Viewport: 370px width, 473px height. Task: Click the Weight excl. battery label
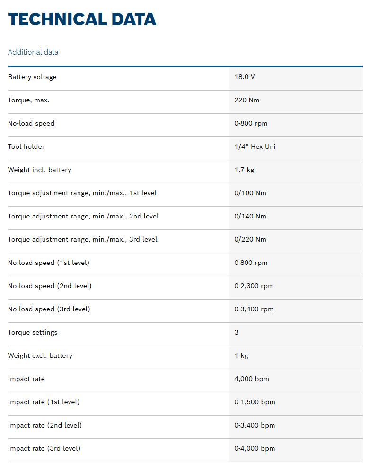pos(40,355)
